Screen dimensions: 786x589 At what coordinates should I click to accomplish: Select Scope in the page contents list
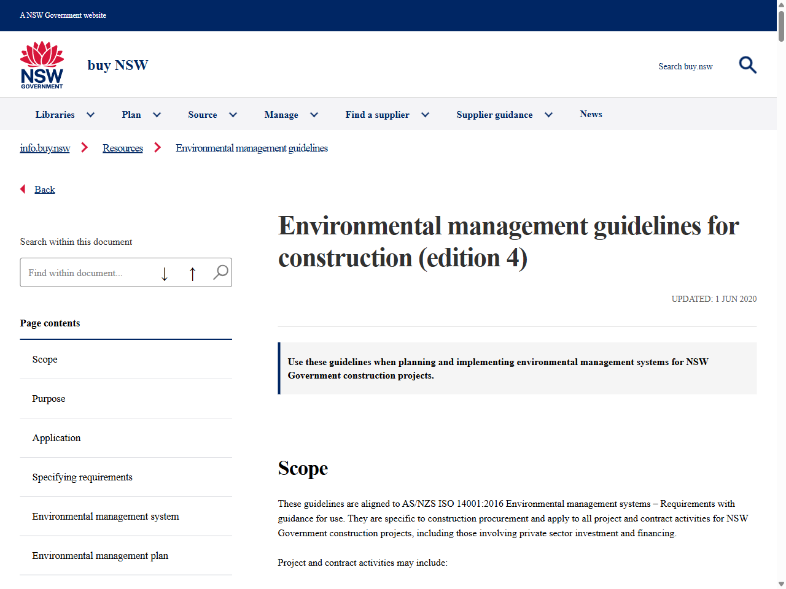(44, 359)
